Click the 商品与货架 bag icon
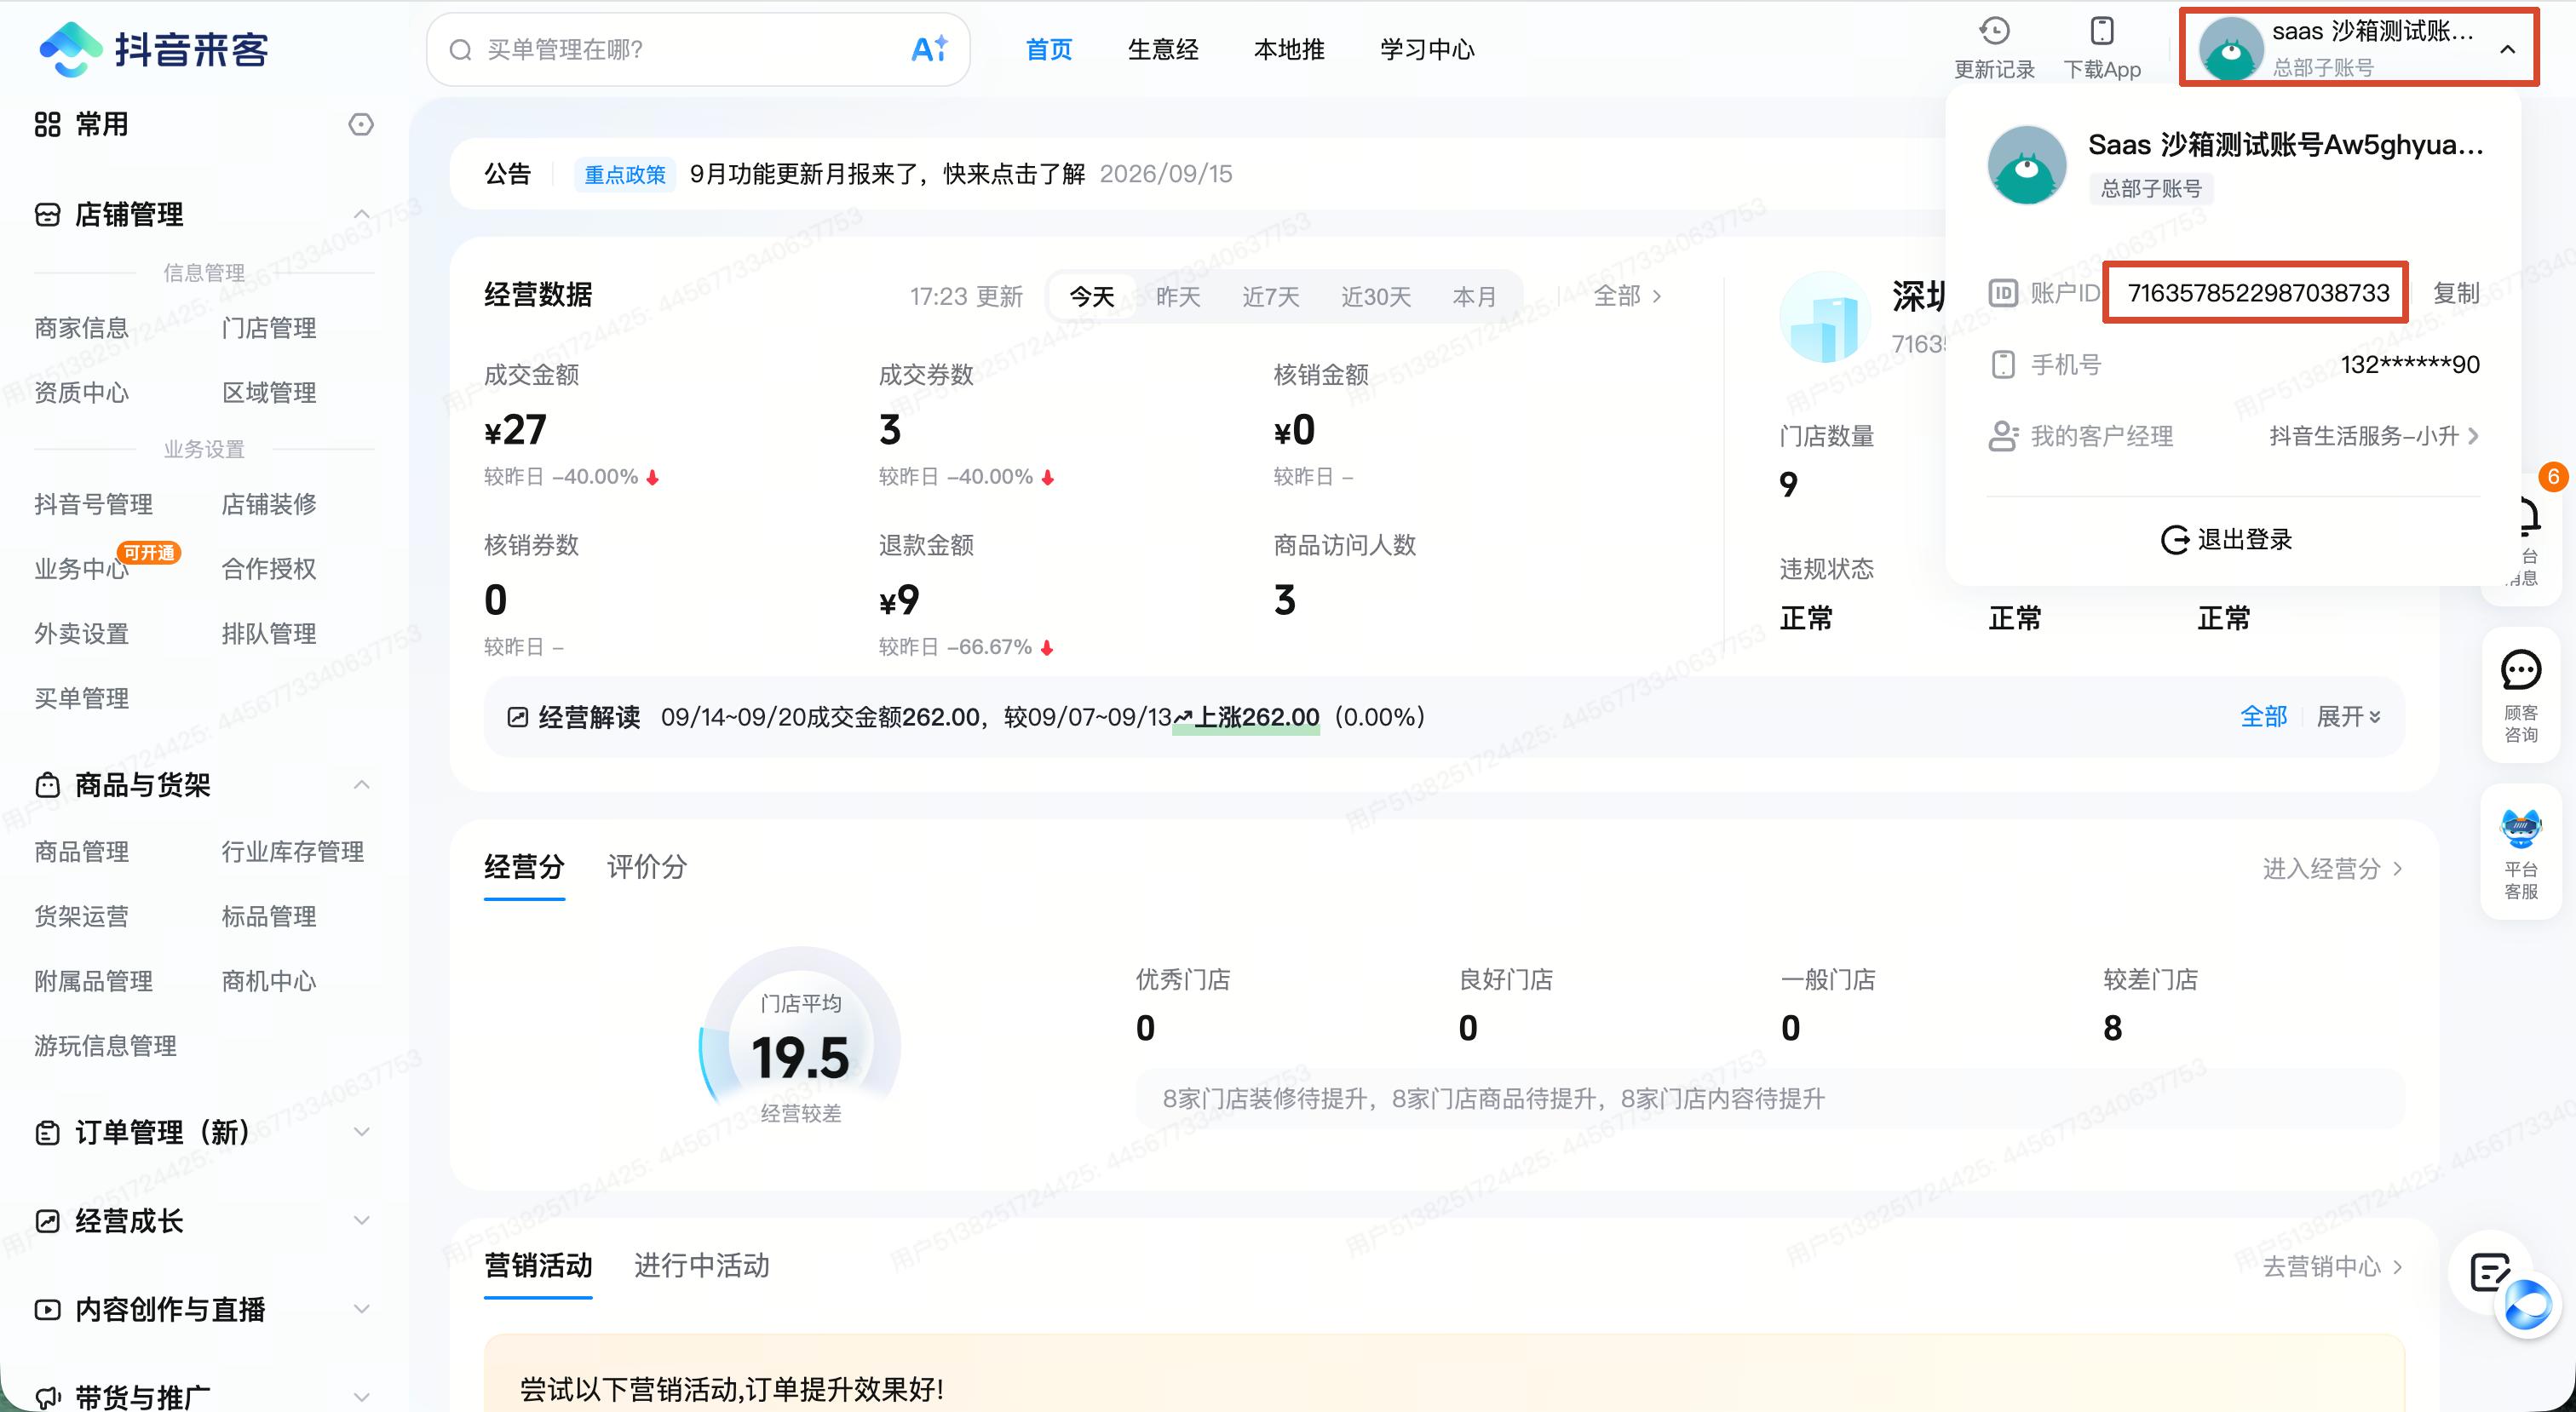This screenshot has width=2576, height=1412. pos(47,785)
